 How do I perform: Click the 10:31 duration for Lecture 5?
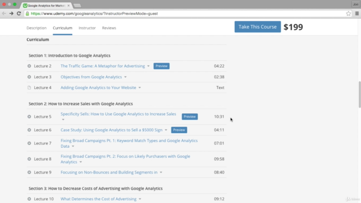(219, 117)
